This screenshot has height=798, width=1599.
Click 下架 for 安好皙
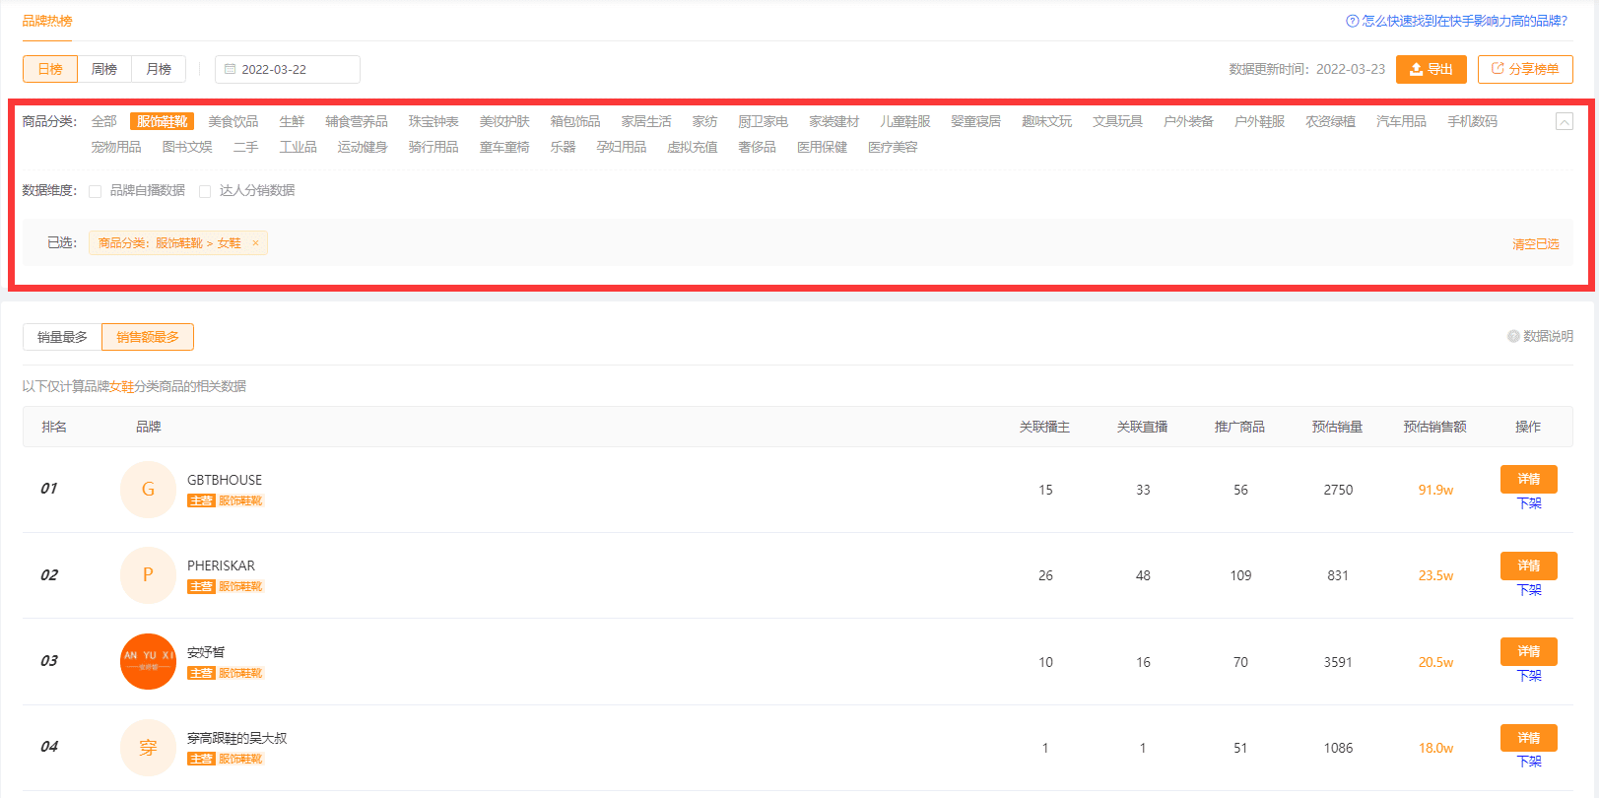(x=1529, y=676)
